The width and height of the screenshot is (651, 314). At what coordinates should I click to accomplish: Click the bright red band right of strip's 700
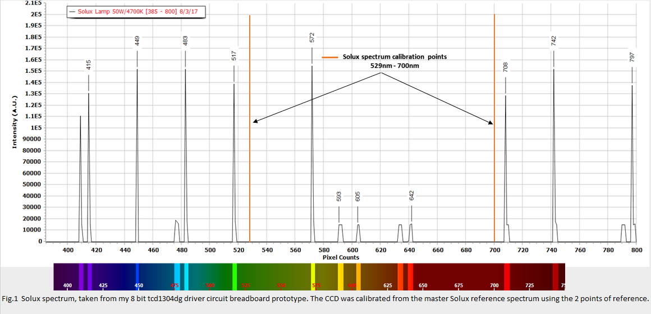tap(507, 276)
